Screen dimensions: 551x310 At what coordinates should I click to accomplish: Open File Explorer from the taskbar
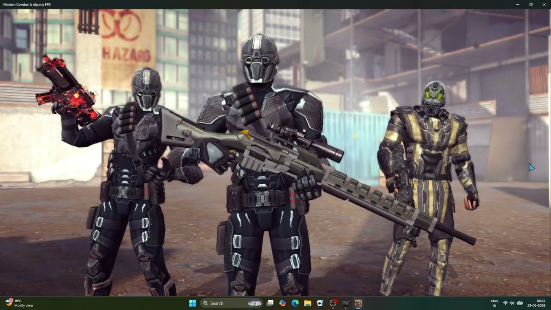[x=308, y=303]
